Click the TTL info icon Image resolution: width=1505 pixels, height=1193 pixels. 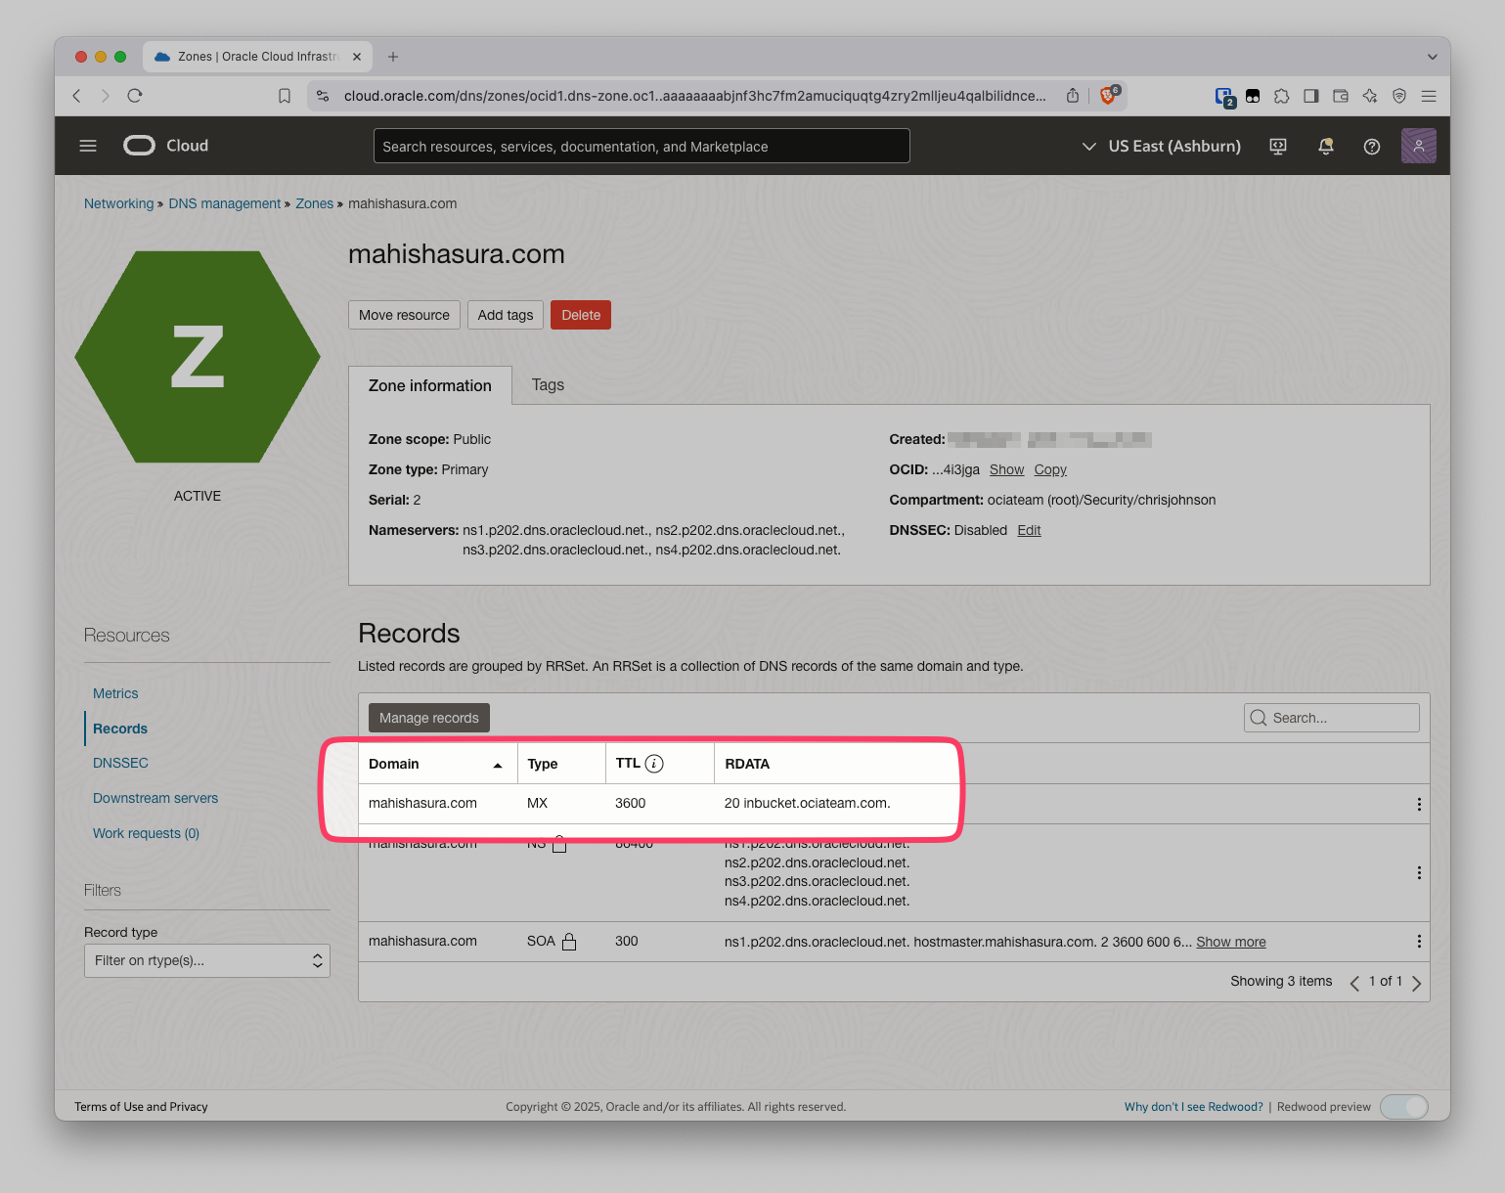tap(655, 763)
